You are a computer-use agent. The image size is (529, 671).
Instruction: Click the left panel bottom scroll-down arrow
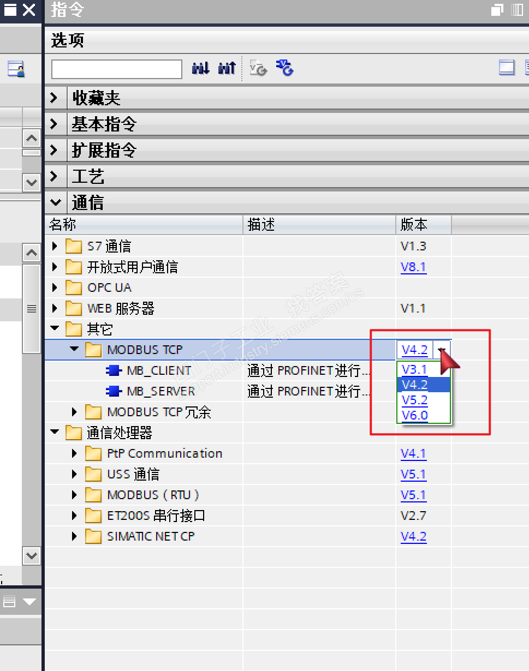coord(32,556)
